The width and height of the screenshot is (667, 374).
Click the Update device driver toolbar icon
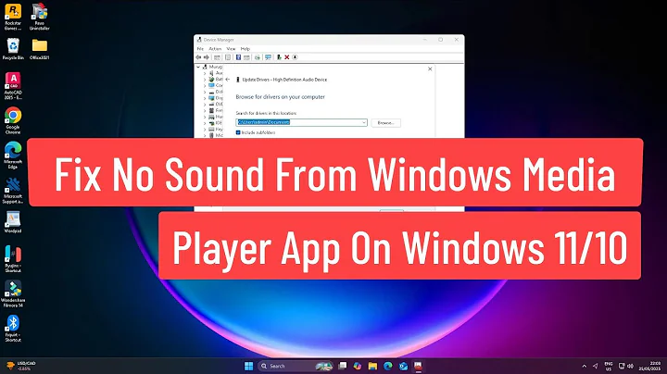coord(258,57)
